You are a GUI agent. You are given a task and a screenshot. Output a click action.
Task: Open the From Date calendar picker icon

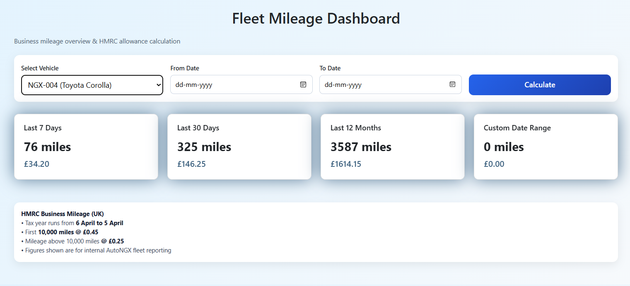click(303, 84)
